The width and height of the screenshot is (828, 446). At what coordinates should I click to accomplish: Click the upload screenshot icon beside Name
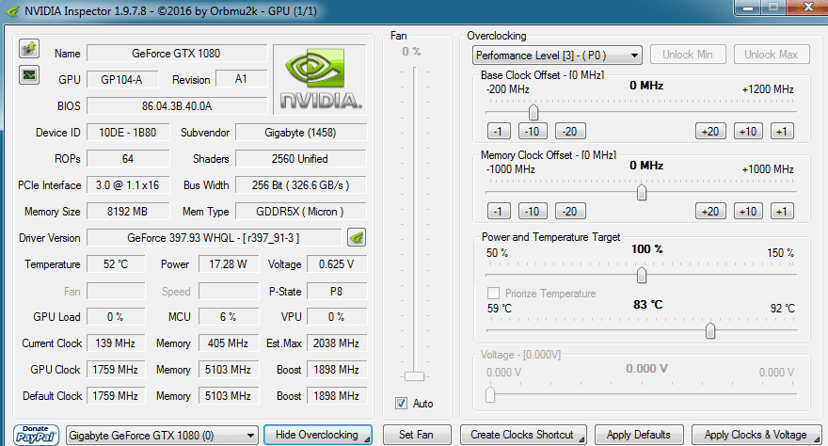(29, 49)
